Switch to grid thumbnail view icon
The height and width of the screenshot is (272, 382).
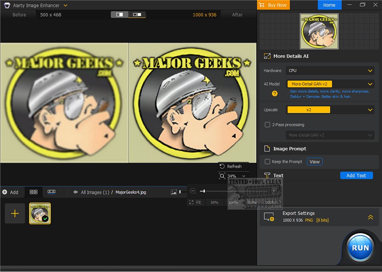(x=34, y=192)
